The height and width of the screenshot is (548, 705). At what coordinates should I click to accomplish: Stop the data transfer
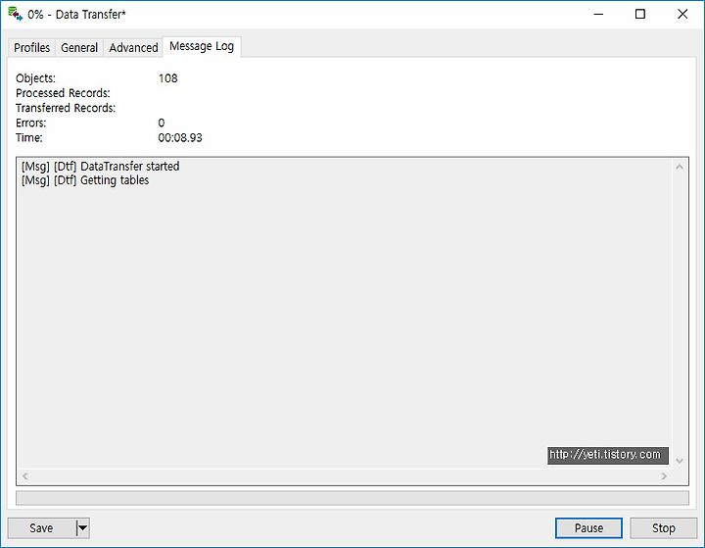pyautogui.click(x=663, y=527)
